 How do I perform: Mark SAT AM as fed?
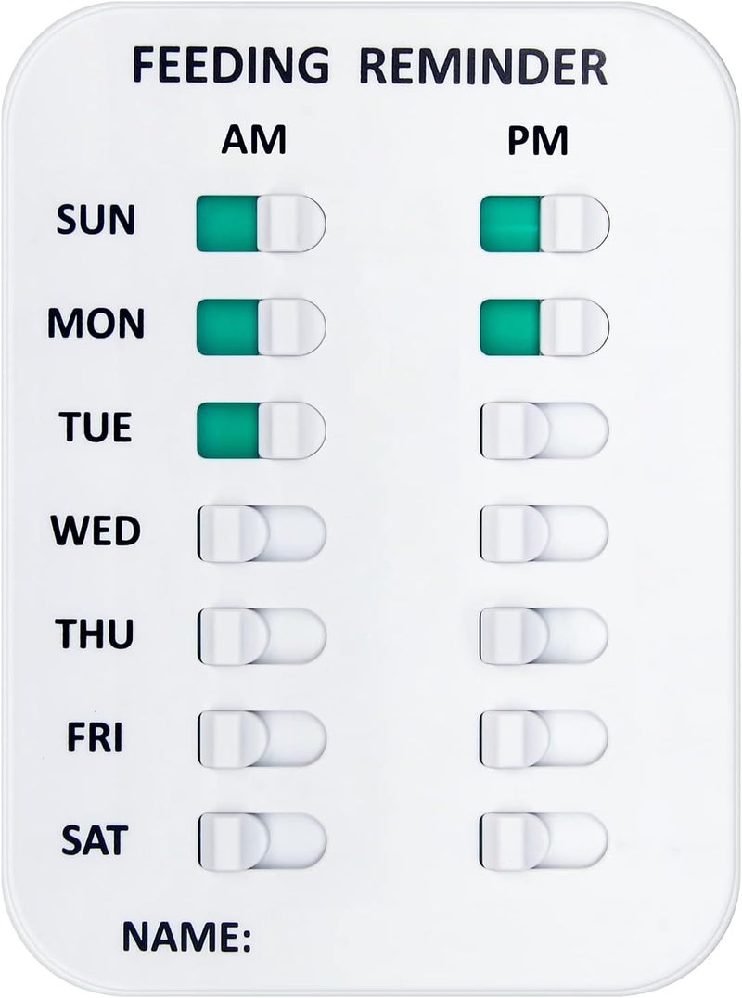click(262, 840)
